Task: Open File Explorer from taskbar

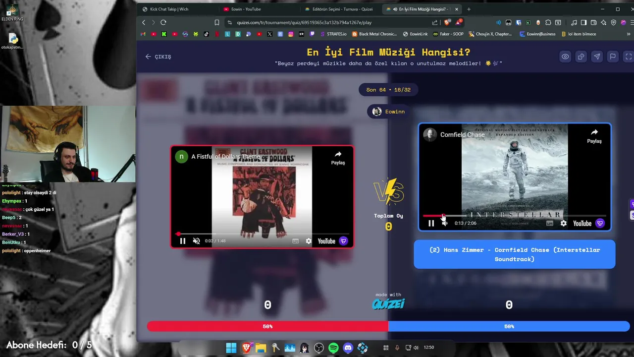Action: click(261, 348)
